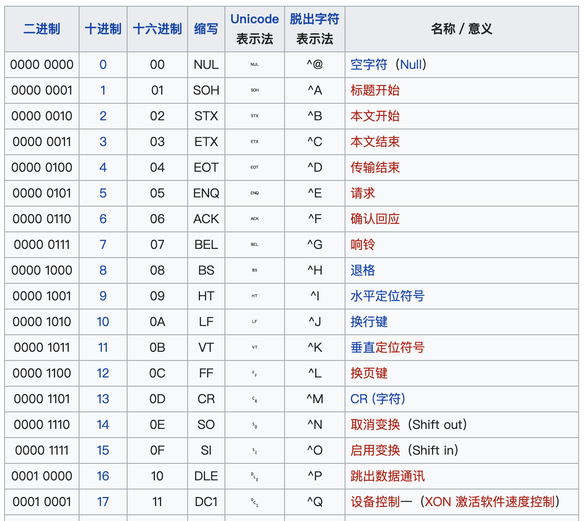
Task: Select binary cell 0000 1010
Action: click(x=42, y=322)
